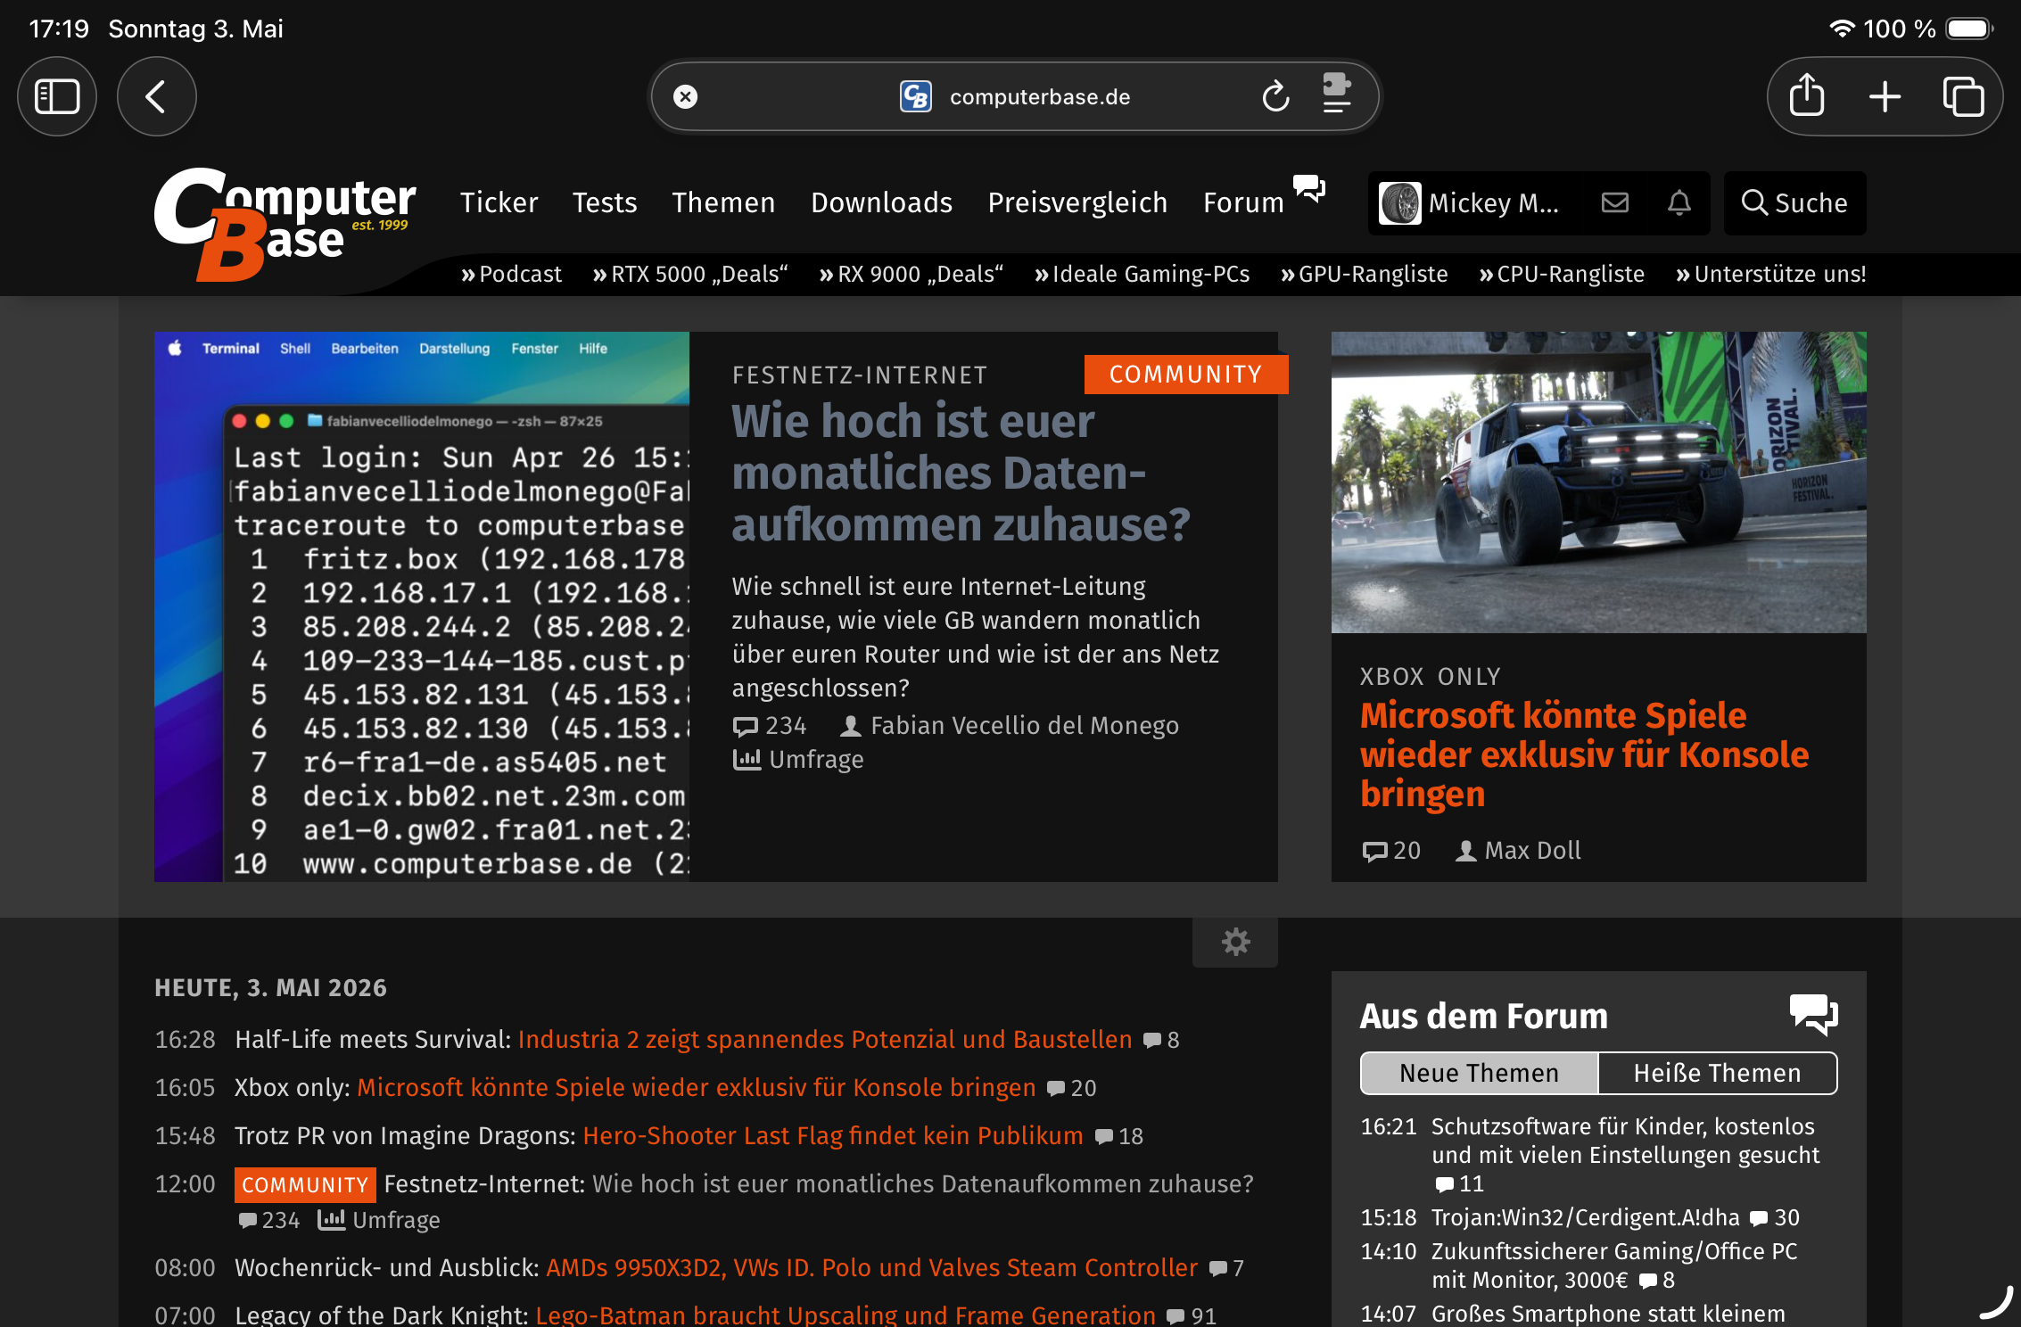
Task: Click the COMMUNITY tag in the 12:00 ticker row
Action: (x=305, y=1185)
